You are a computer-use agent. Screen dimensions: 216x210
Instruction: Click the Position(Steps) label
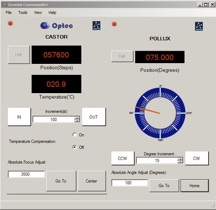pyautogui.click(x=56, y=68)
